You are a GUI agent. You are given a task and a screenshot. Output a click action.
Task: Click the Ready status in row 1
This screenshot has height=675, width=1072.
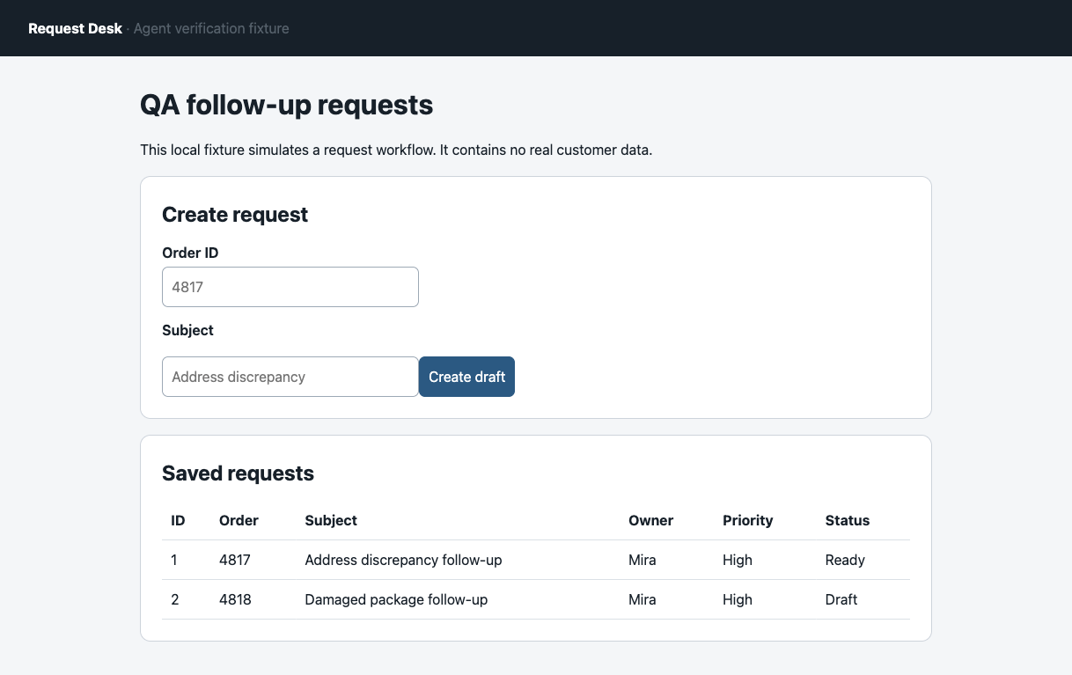click(845, 560)
